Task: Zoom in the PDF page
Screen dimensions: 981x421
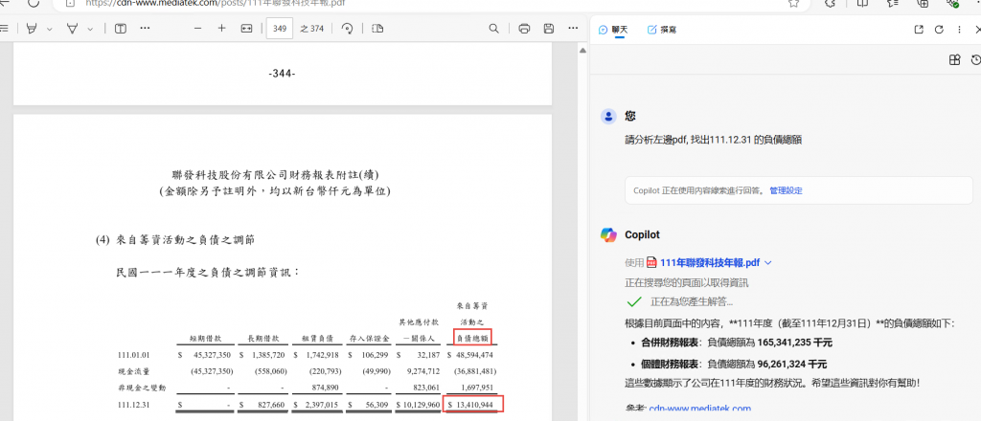Action: pos(221,28)
